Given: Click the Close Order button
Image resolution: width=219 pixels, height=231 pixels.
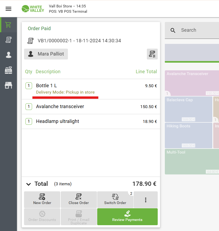Looking at the screenshot, I should 79,200.
